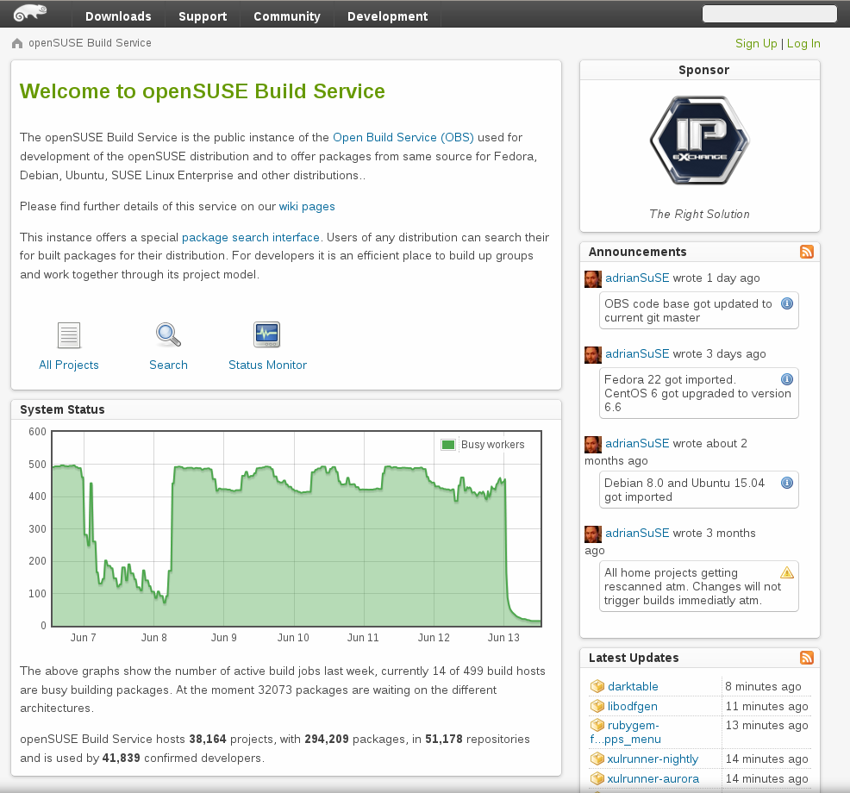Click info icon on Fedora 22 announcement
The width and height of the screenshot is (850, 793).
tap(786, 379)
